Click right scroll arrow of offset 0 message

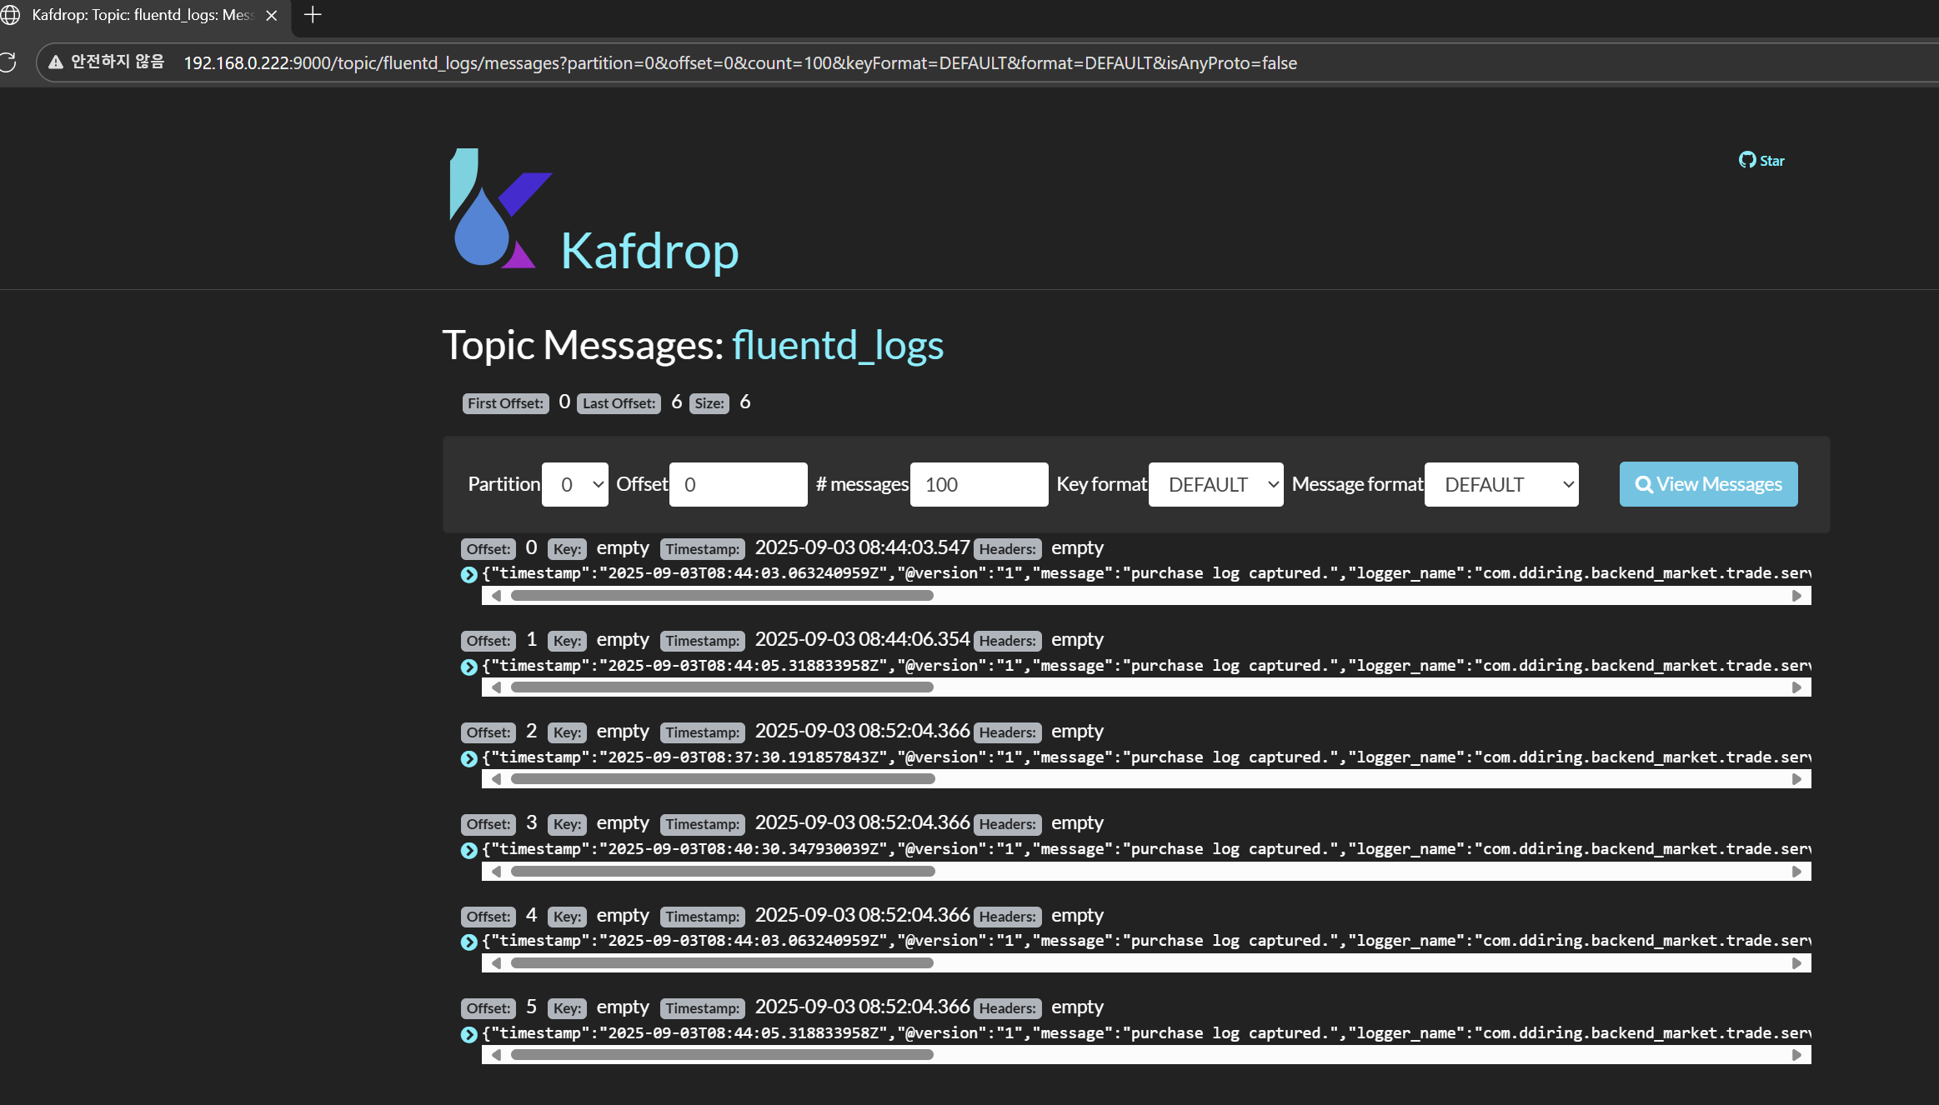pos(1796,596)
